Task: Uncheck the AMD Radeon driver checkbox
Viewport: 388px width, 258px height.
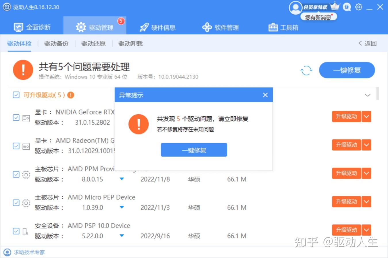Action: (16, 146)
